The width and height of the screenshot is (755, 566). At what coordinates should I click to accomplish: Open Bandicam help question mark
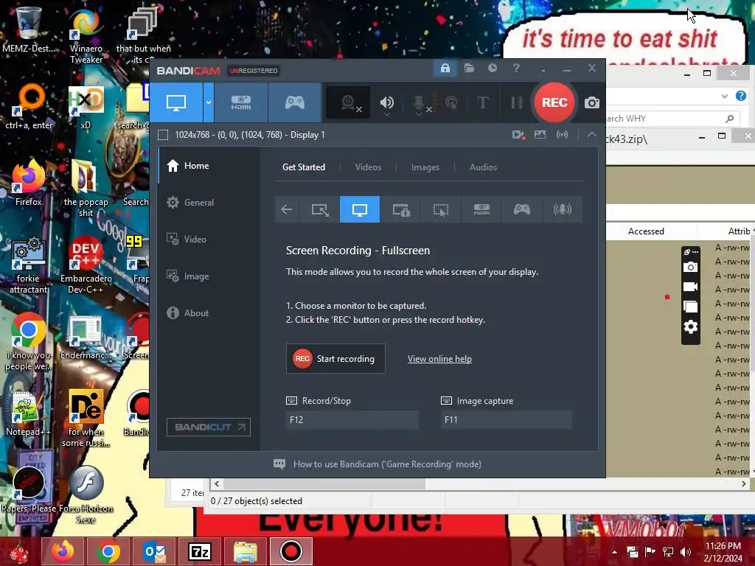coord(516,69)
